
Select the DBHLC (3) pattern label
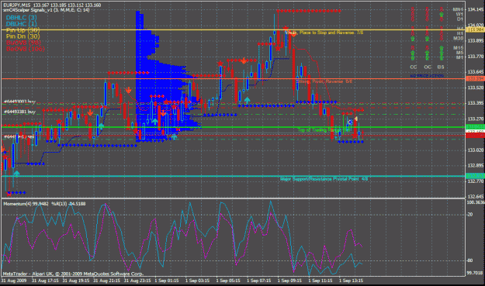22,18
